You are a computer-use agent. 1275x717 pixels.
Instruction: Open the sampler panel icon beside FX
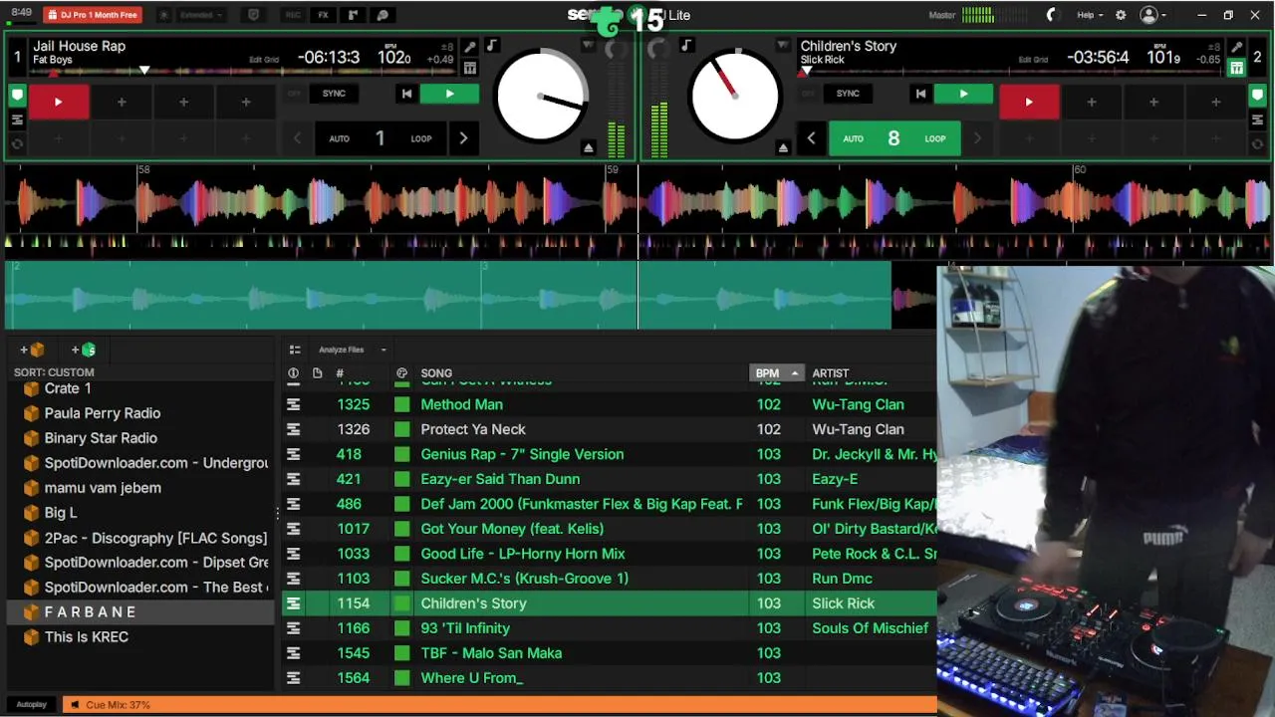(x=353, y=15)
